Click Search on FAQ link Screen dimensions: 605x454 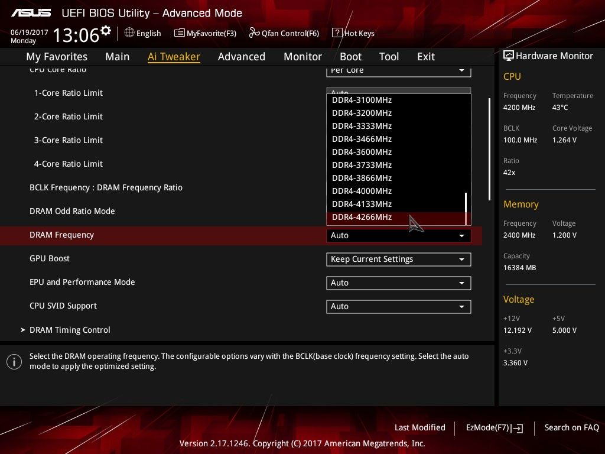pyautogui.click(x=571, y=427)
